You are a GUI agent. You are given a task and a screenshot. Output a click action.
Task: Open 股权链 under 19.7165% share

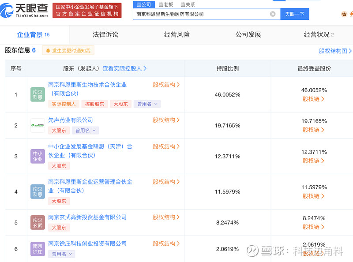click(313, 130)
